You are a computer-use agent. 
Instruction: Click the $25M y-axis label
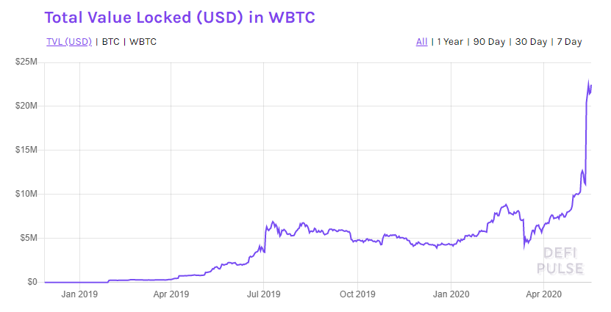[x=26, y=62]
